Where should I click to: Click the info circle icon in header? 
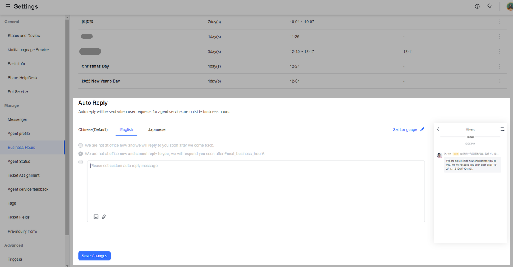[477, 6]
